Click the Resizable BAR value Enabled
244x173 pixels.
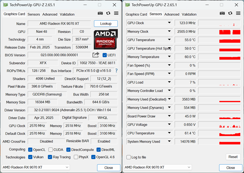coord(104,141)
